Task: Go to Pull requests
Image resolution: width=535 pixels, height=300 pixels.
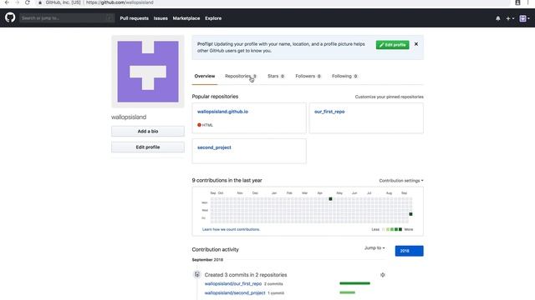Action: tap(134, 18)
